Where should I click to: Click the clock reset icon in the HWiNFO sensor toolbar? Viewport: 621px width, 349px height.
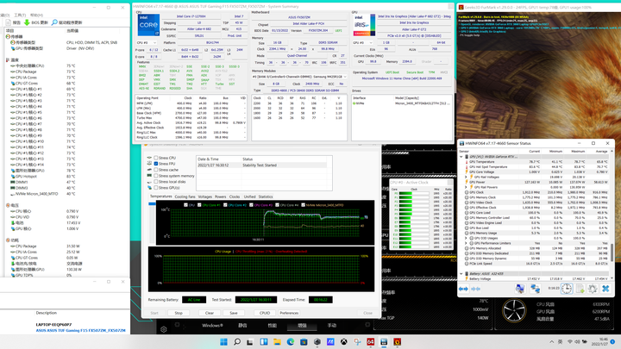pyautogui.click(x=567, y=289)
